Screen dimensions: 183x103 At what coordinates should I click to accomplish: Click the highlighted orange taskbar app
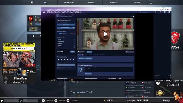(72, 80)
